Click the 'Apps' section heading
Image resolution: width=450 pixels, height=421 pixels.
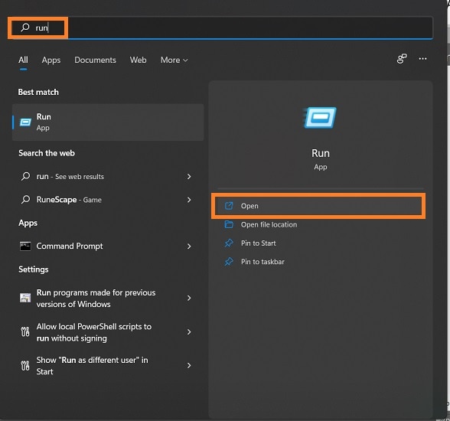click(28, 223)
